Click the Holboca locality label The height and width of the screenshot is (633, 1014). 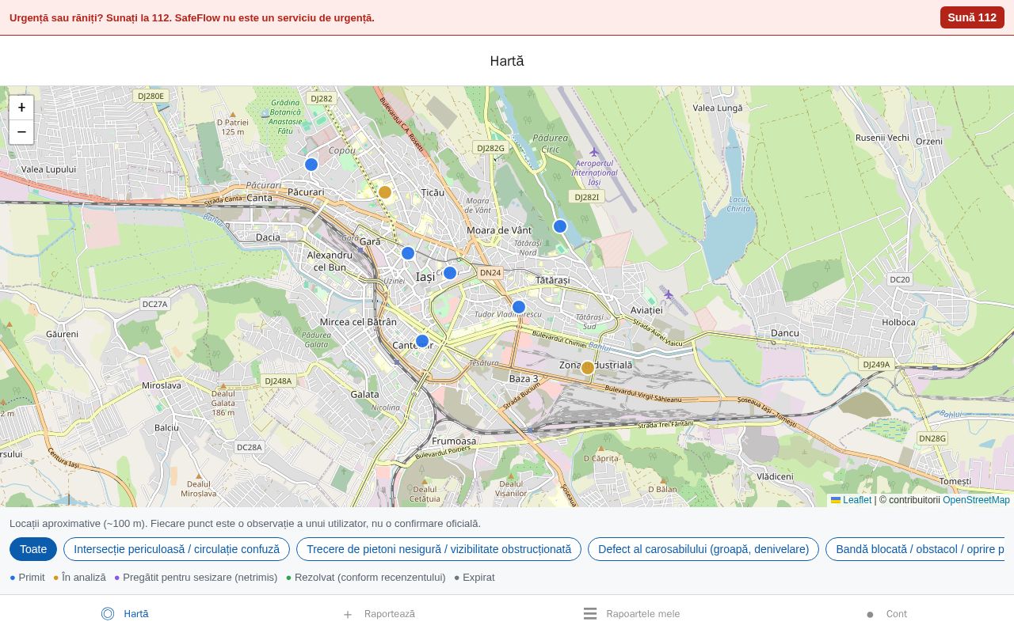898,322
